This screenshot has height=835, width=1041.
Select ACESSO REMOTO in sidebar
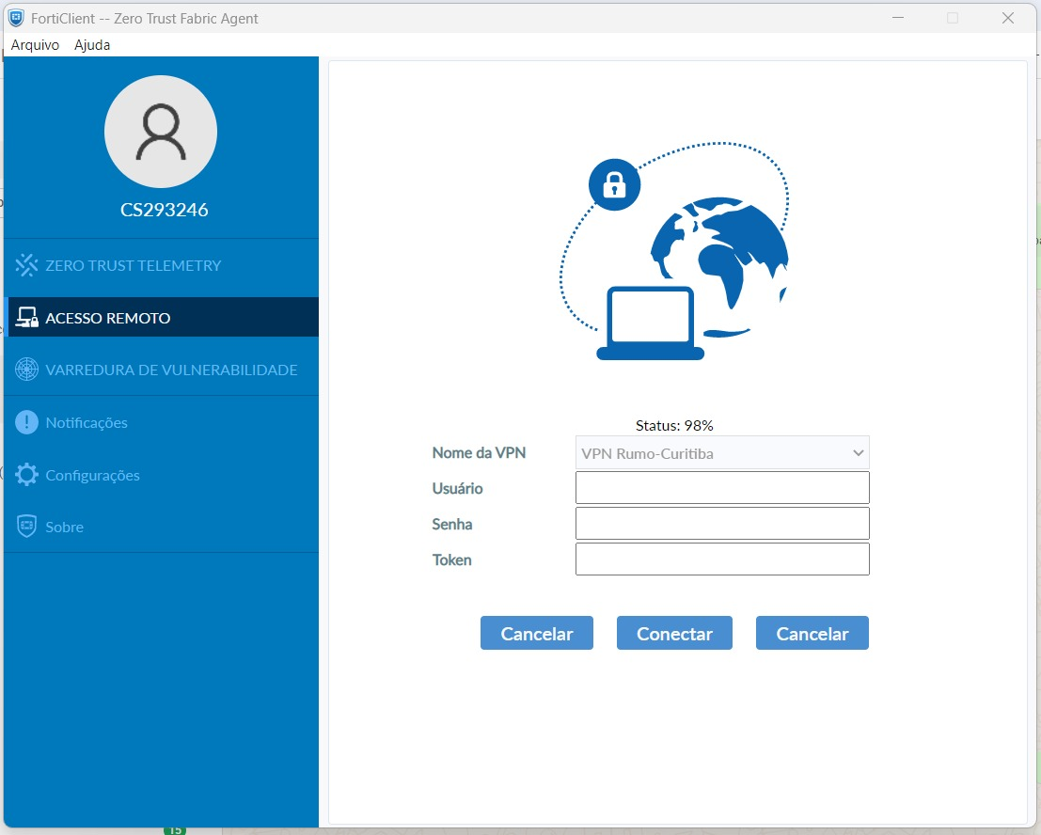[x=162, y=317]
